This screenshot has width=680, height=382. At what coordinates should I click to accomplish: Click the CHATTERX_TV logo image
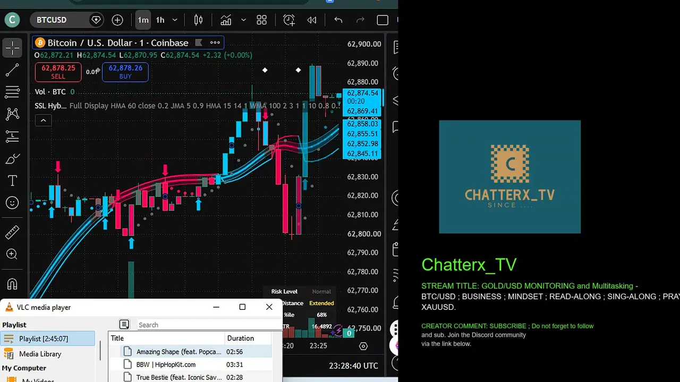[509, 177]
